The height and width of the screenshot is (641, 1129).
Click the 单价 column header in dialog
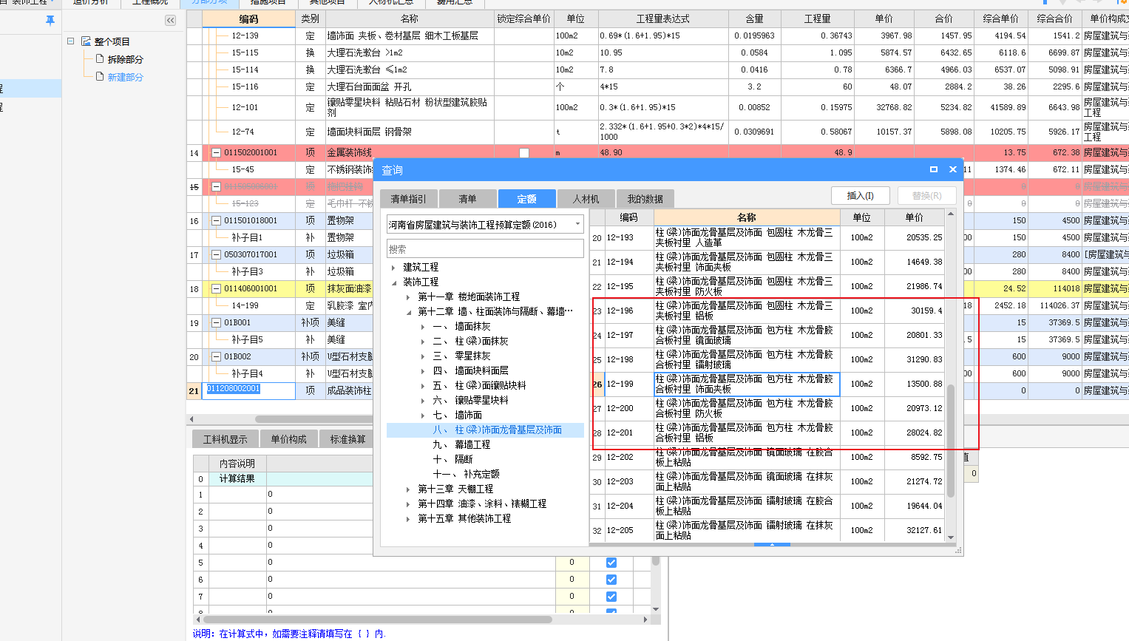(x=915, y=217)
